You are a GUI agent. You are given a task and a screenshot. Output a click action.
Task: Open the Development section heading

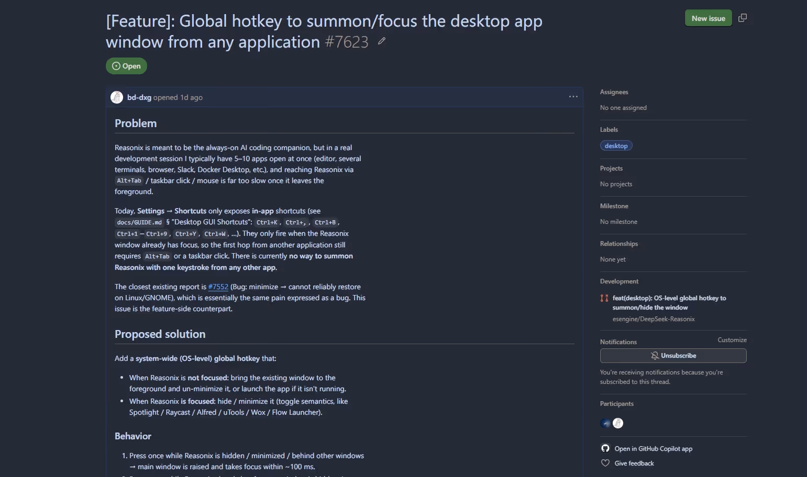(620, 281)
